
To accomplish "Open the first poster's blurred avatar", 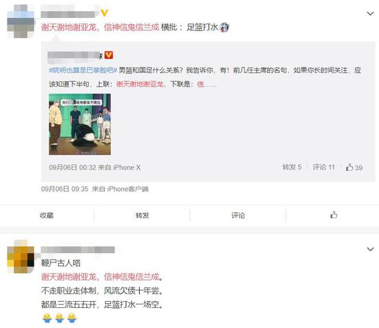I will tap(21, 21).
